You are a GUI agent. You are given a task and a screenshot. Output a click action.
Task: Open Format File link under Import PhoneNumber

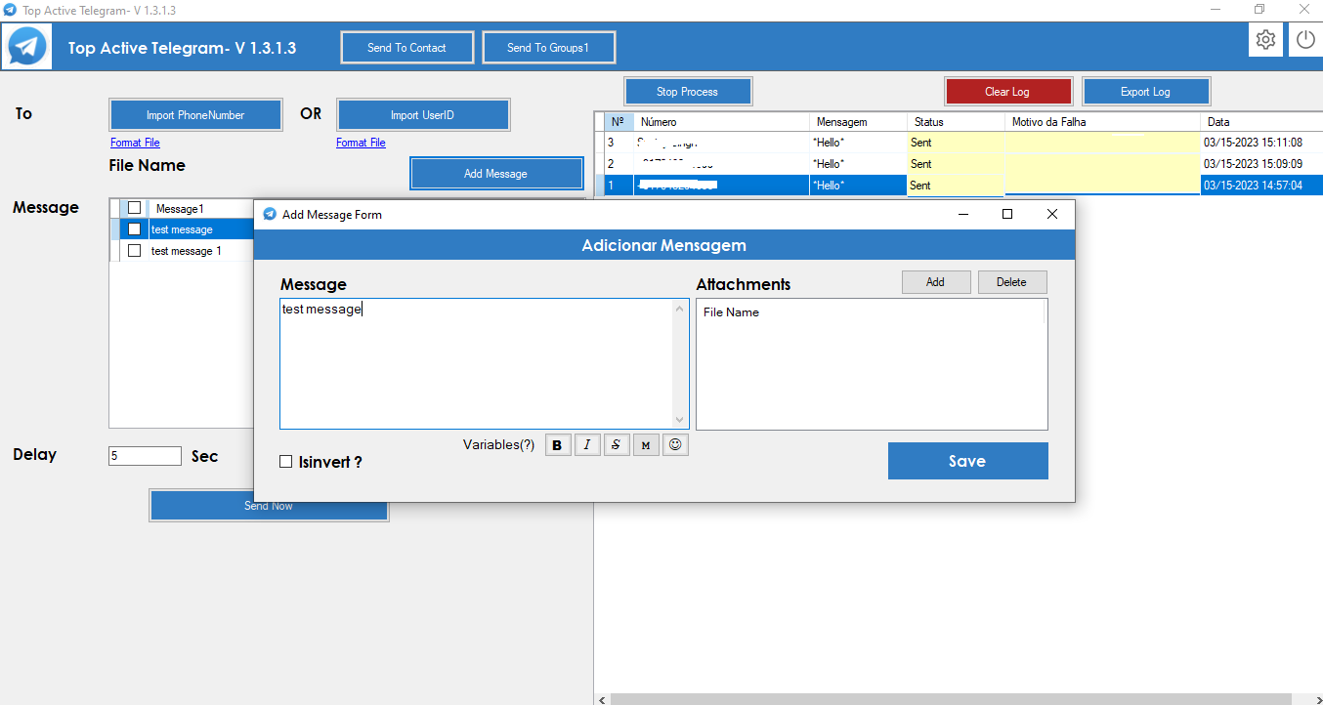(135, 143)
